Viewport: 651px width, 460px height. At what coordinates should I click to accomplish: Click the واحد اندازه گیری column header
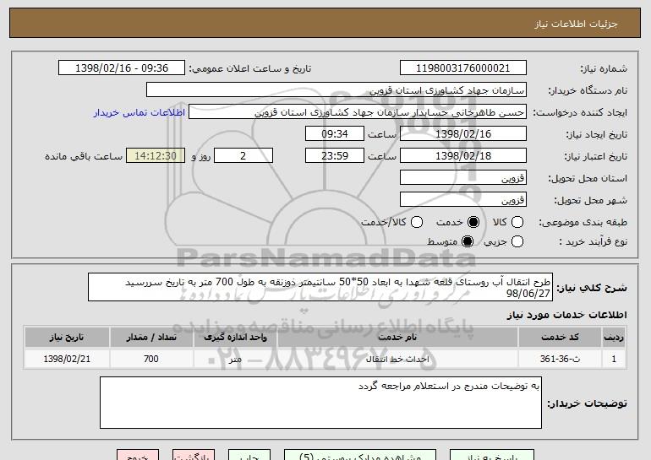(x=235, y=338)
